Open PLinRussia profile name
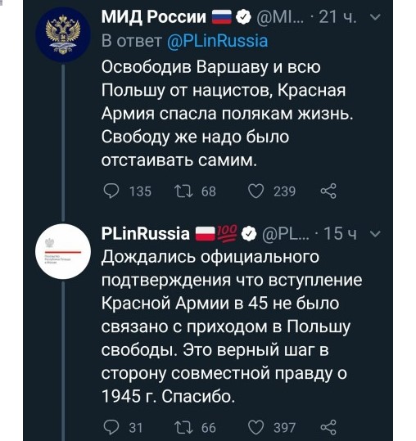The width and height of the screenshot is (416, 441). click(x=146, y=233)
